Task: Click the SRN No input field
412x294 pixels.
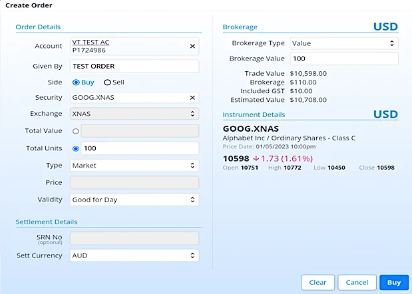Action: pos(134,238)
